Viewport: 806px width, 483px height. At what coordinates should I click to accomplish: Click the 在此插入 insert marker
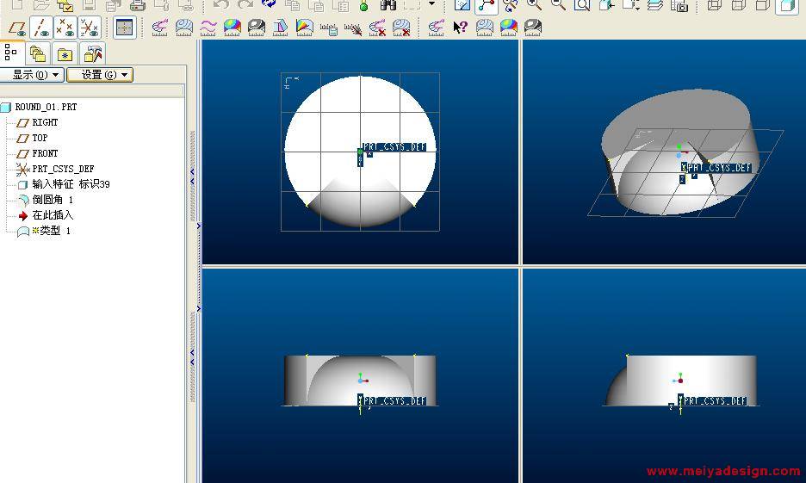[53, 215]
